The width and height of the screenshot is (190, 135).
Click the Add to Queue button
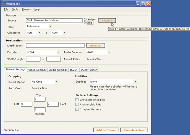click(106, 130)
